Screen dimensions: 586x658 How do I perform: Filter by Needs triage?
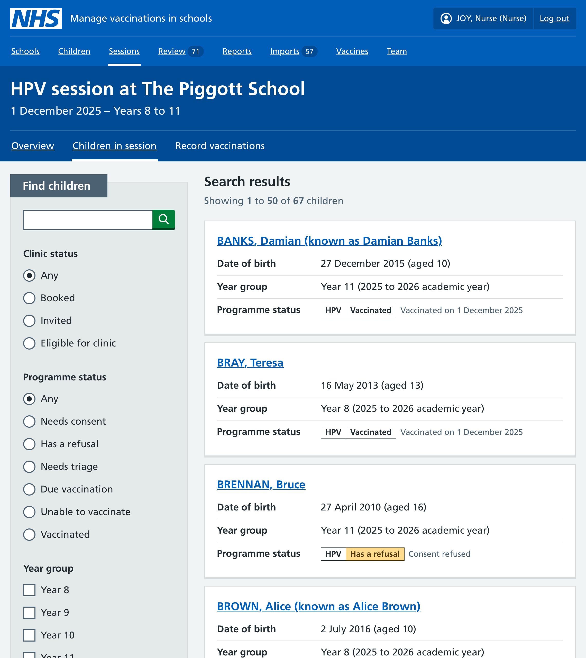29,466
